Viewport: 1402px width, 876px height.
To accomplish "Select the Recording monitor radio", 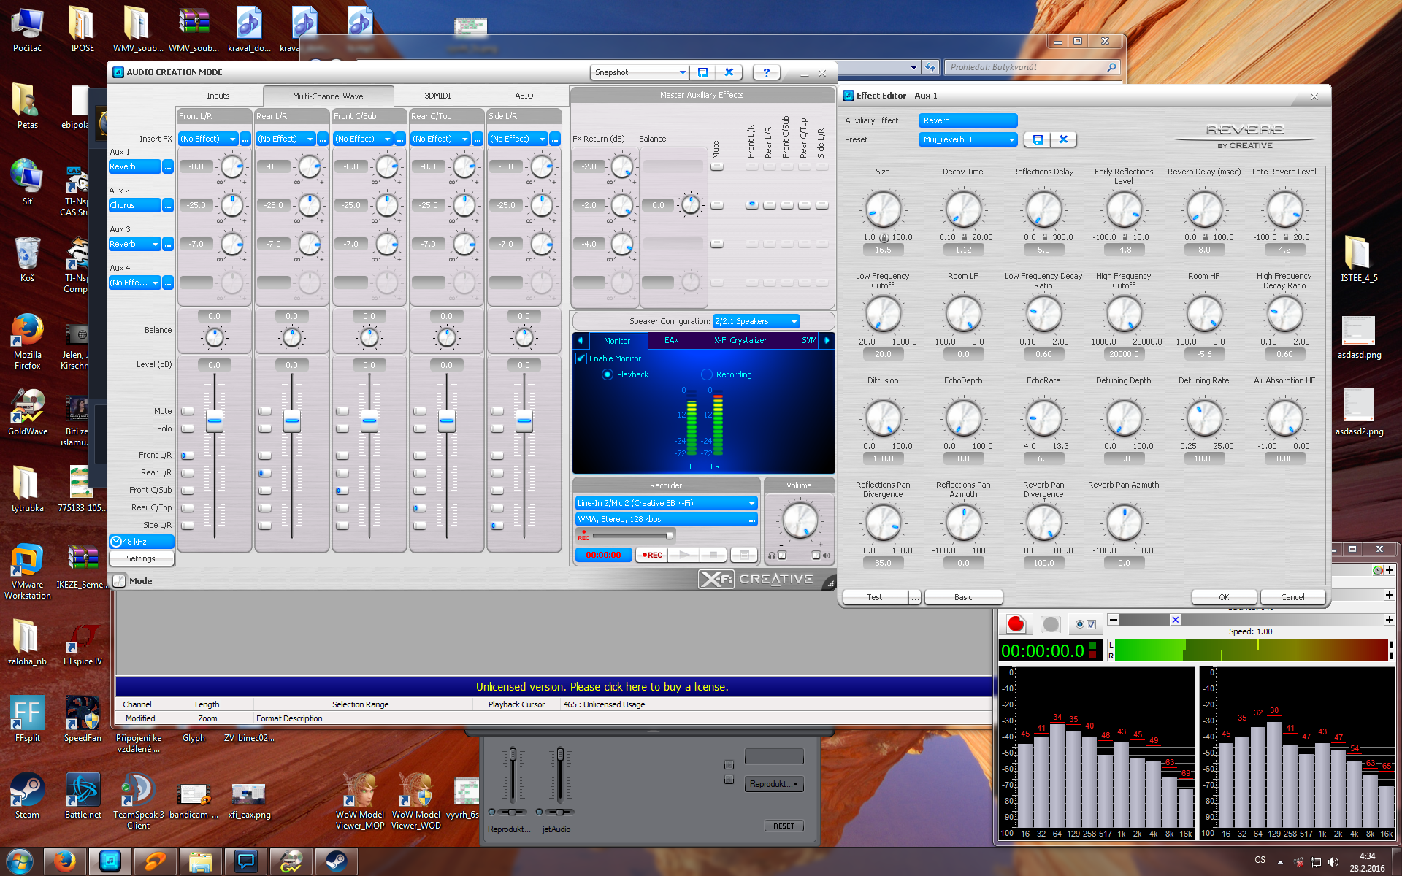I will [706, 374].
